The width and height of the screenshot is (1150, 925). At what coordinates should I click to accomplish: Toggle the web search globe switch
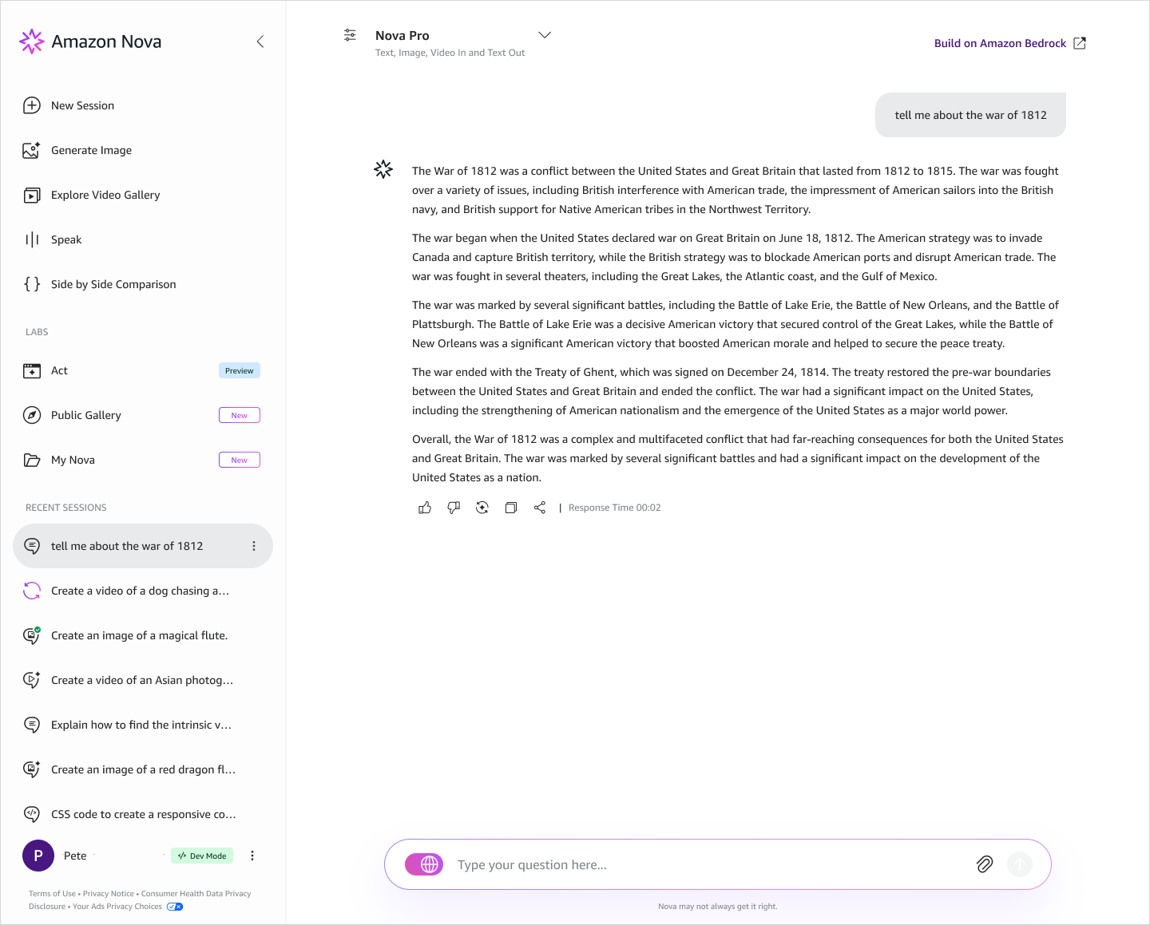[424, 864]
